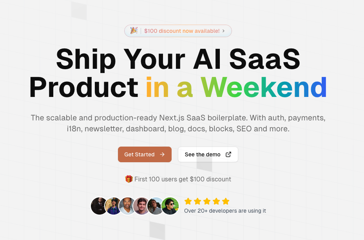Viewport: 364px width, 240px height.
Task: Click the party popper icon in the discount banner
Action: [x=134, y=30]
